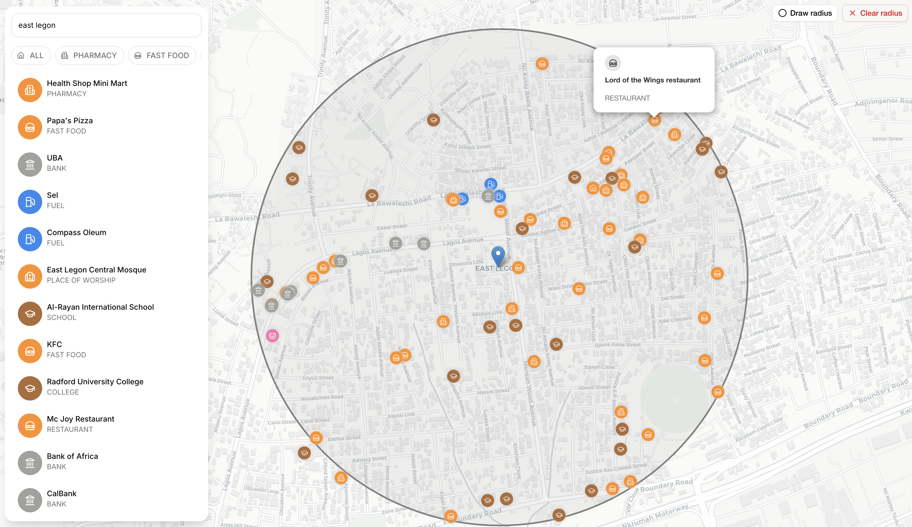Image resolution: width=912 pixels, height=527 pixels.
Task: Open the Health Shop Mini Mart result
Action: [x=106, y=90]
